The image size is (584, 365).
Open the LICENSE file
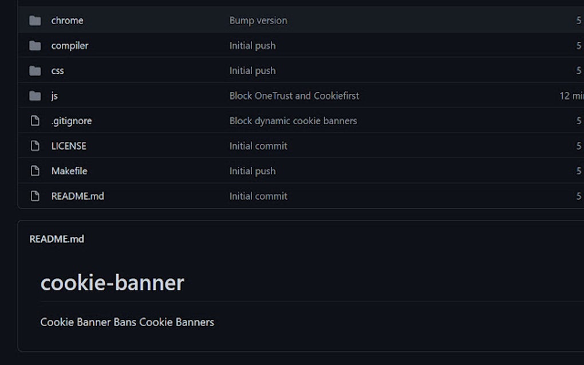click(69, 146)
